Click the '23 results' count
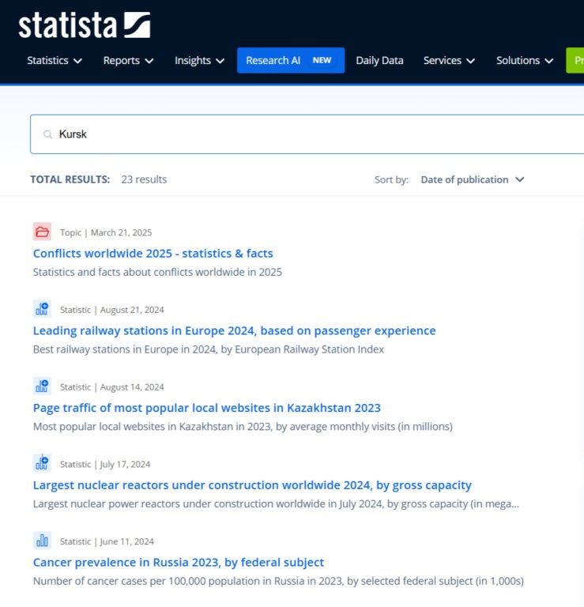The image size is (584, 607). pos(144,179)
